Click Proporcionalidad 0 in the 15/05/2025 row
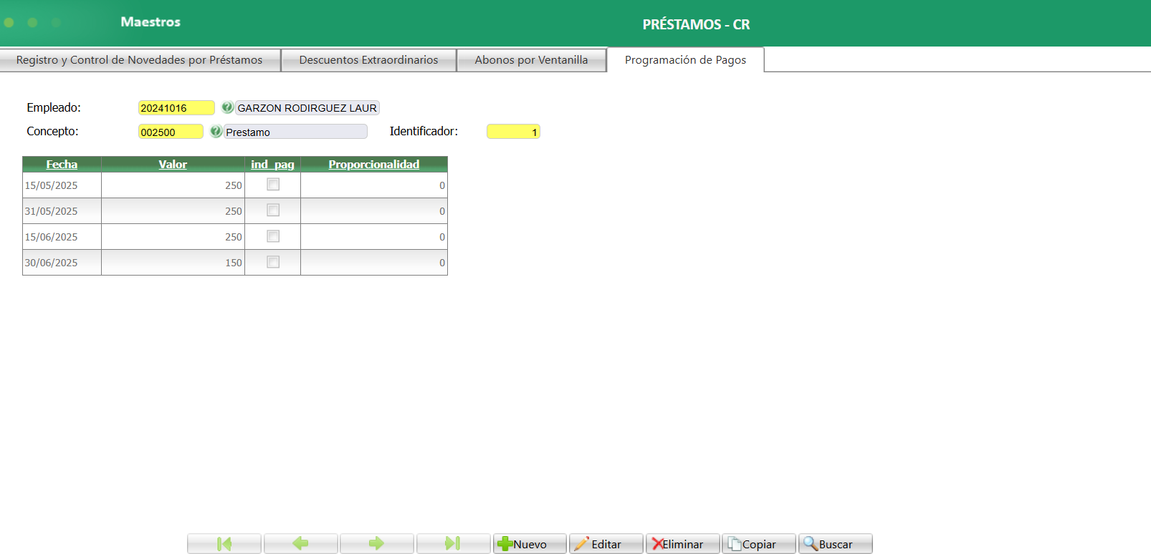Image resolution: width=1151 pixels, height=554 pixels. pyautogui.click(x=374, y=185)
